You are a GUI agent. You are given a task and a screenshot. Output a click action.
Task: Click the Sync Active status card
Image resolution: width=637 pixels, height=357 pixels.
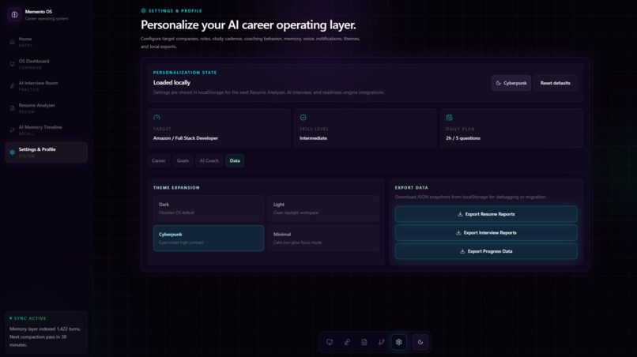click(47, 332)
